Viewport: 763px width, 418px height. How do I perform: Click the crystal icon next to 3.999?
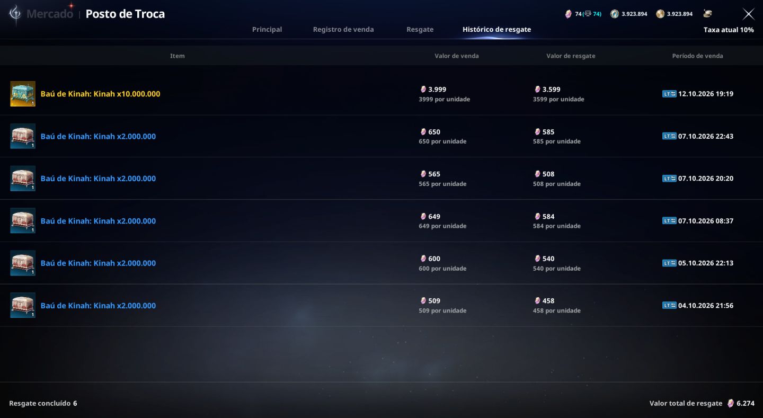(x=423, y=90)
